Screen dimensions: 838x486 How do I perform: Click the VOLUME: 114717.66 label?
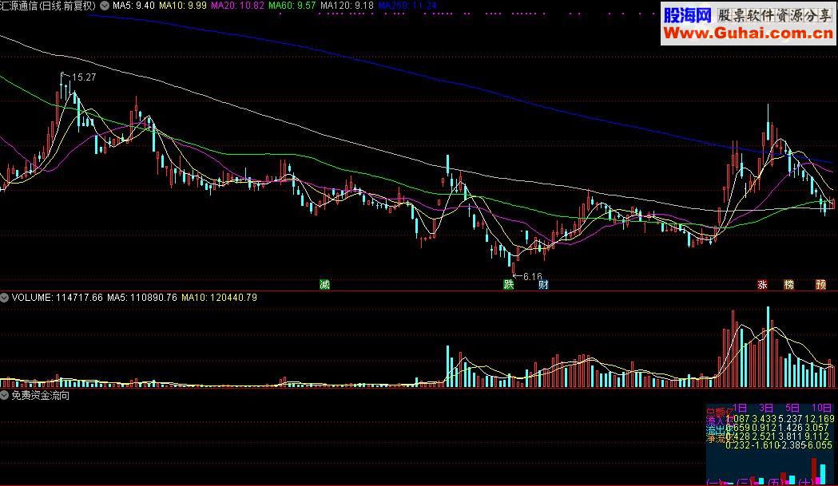pyautogui.click(x=58, y=298)
